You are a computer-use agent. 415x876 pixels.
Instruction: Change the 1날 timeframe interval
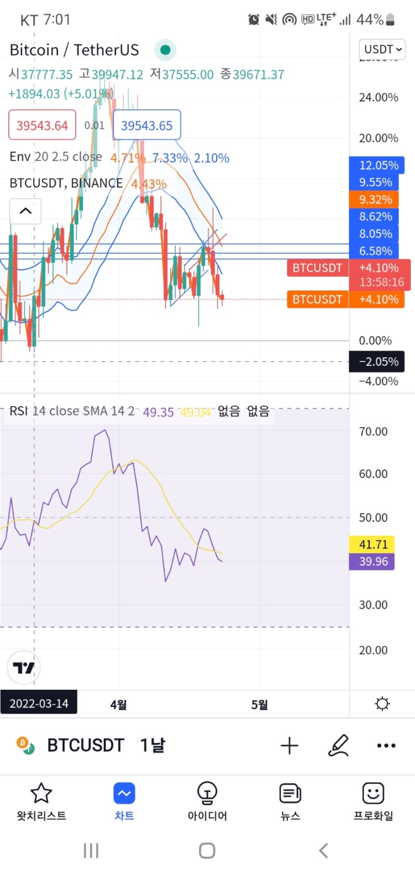click(x=153, y=745)
